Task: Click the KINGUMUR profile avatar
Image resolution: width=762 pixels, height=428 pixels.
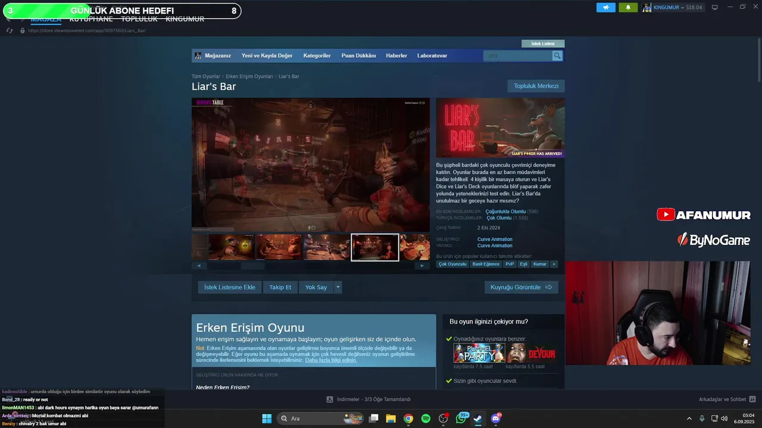Action: [x=647, y=8]
